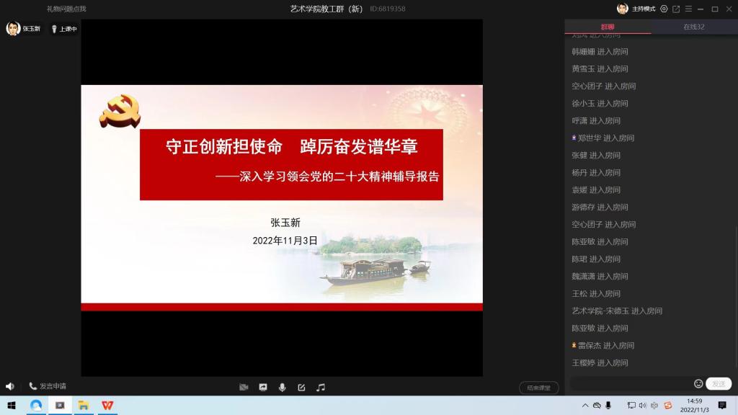Toggle the speaker volume icon
This screenshot has height=415, width=738.
tap(10, 386)
